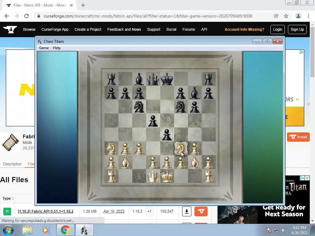This screenshot has width=315, height=236.
Task: Open Support in CurseForge navigation
Action: point(154,29)
